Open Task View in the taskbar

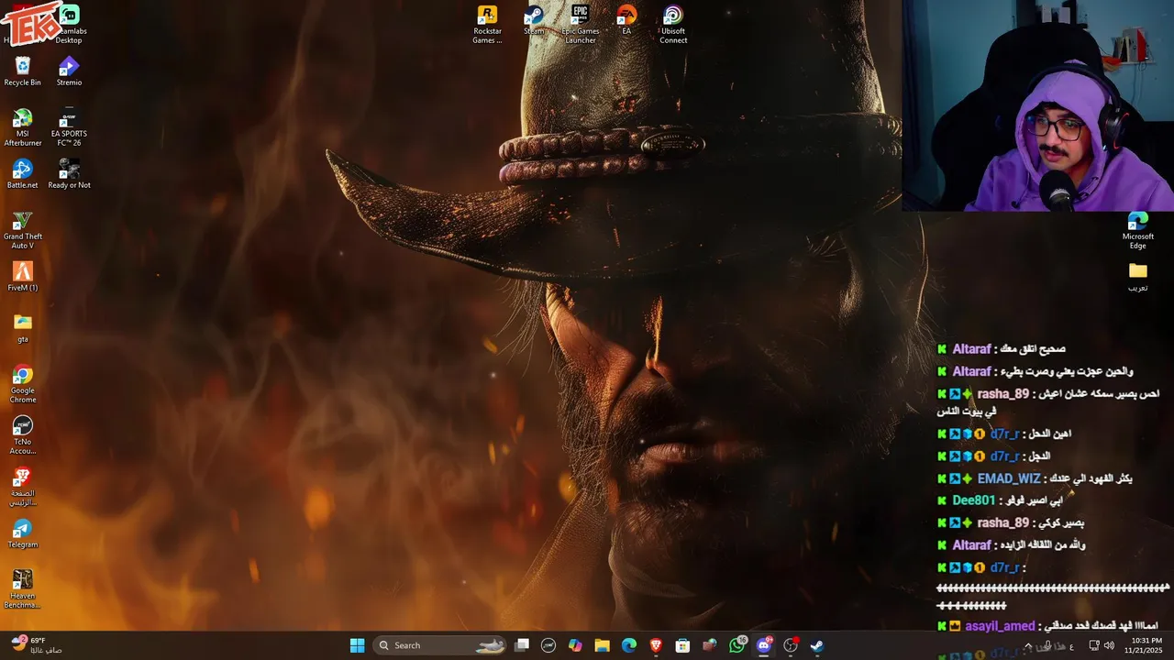tap(522, 645)
